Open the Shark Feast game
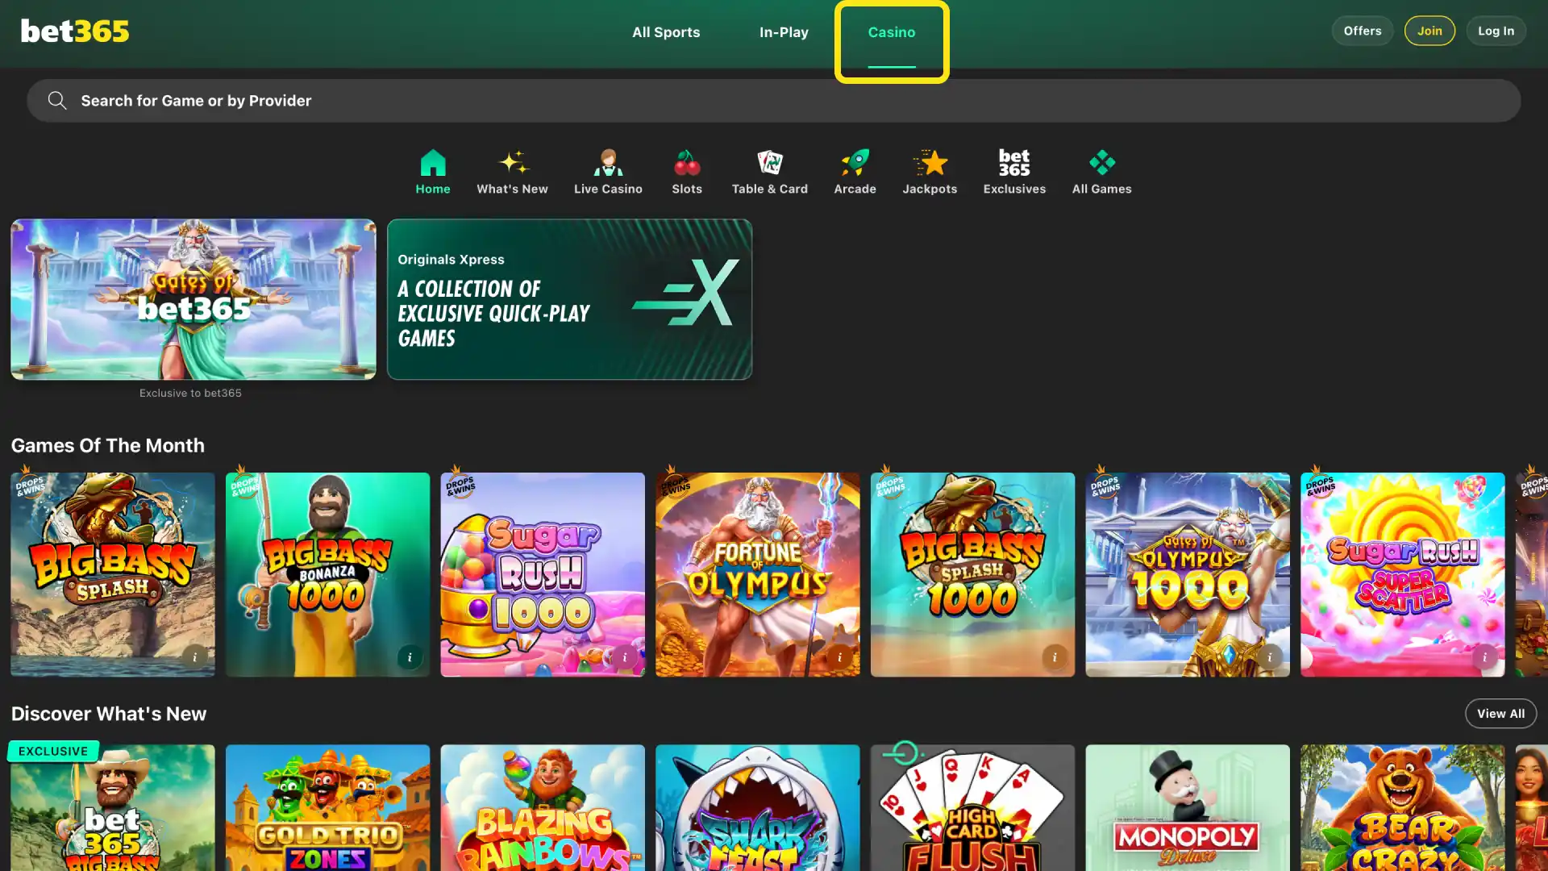Image resolution: width=1548 pixels, height=871 pixels. click(758, 807)
